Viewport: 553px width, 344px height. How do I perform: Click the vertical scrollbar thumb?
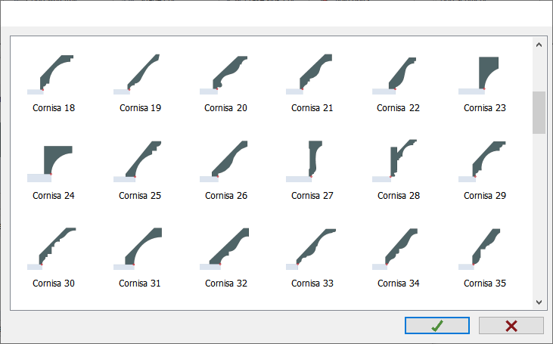(539, 113)
